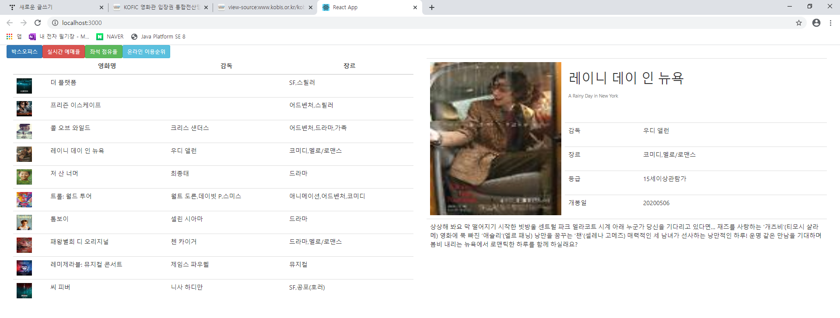
Task: Click genre cell SF,공포(호러)
Action: click(x=307, y=287)
